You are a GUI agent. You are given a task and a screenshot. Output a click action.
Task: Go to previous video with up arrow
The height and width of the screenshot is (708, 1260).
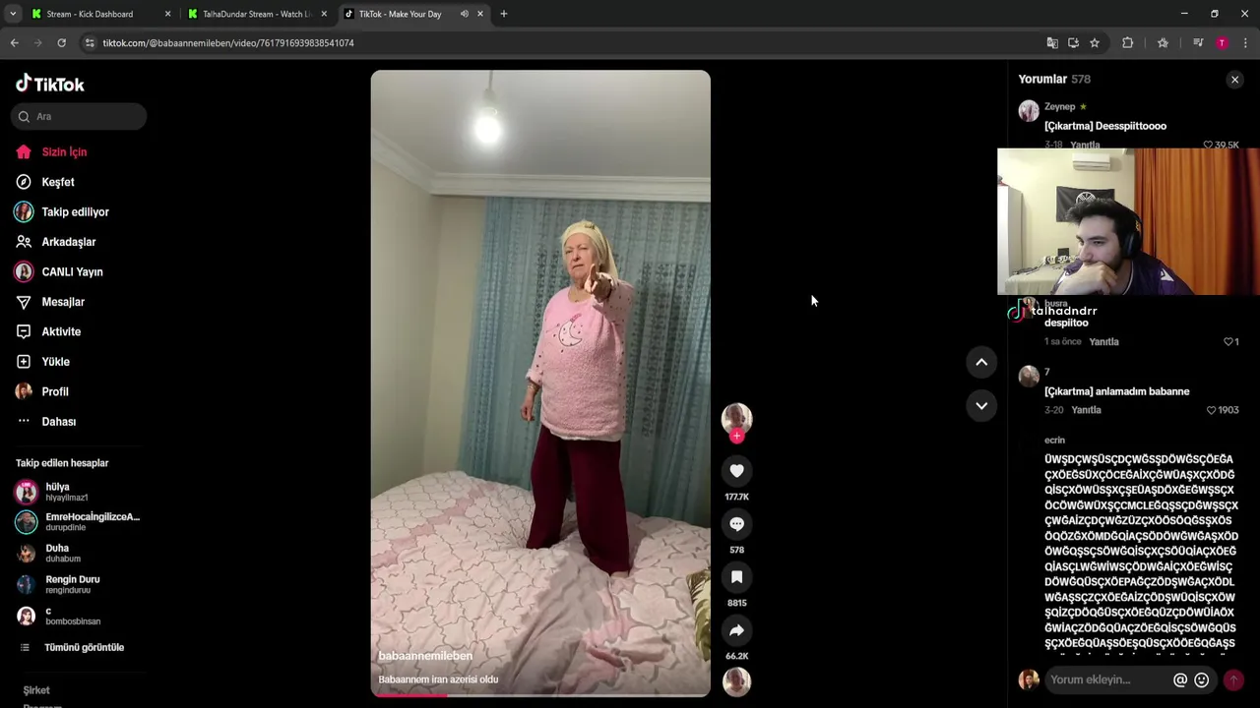pyautogui.click(x=981, y=362)
